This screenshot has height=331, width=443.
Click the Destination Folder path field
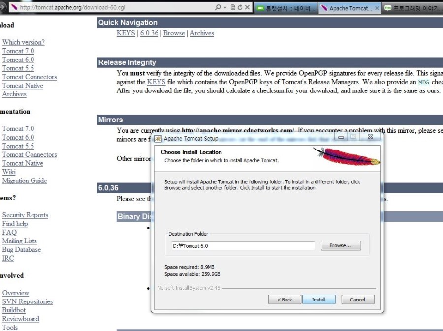(x=243, y=246)
